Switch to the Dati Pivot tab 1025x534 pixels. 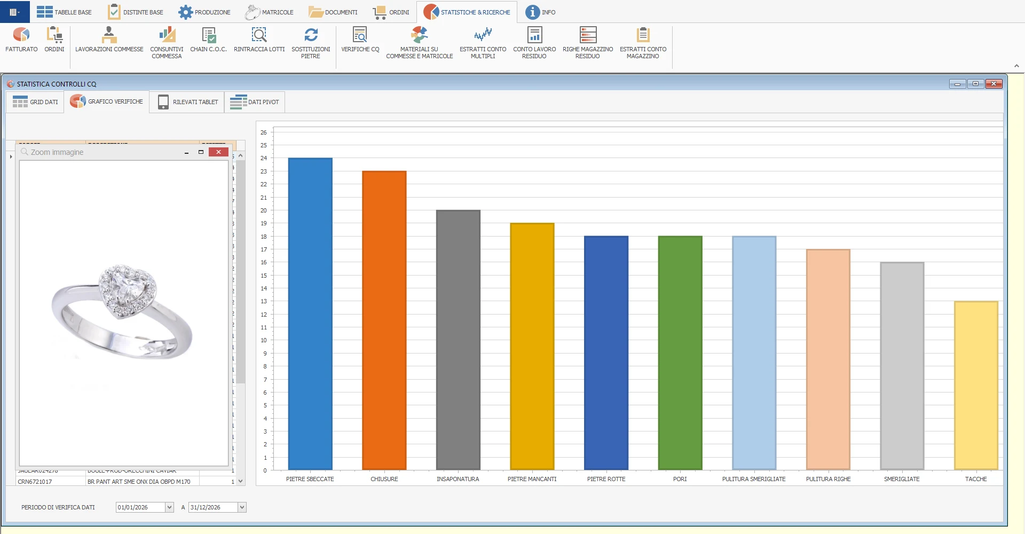pos(255,102)
